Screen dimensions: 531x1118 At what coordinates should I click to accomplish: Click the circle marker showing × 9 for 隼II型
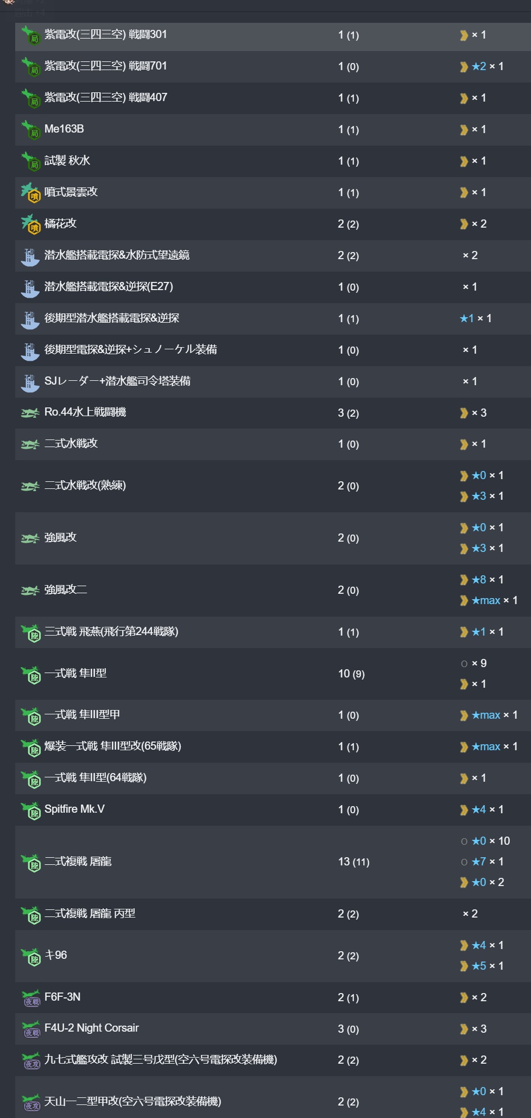pyautogui.click(x=464, y=664)
